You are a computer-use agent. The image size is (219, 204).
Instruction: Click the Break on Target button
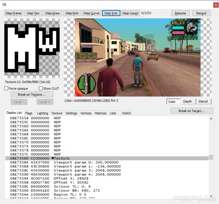pyautogui.click(x=192, y=111)
